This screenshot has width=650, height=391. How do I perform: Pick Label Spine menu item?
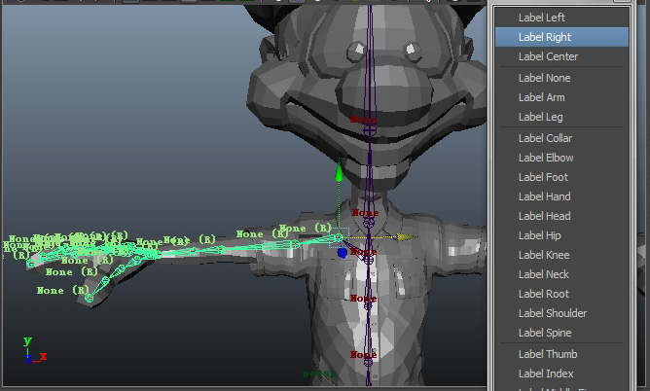click(561, 333)
